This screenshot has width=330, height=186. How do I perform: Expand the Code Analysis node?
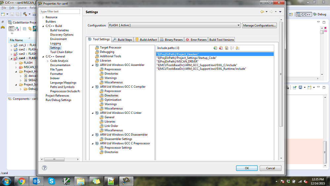(48, 61)
